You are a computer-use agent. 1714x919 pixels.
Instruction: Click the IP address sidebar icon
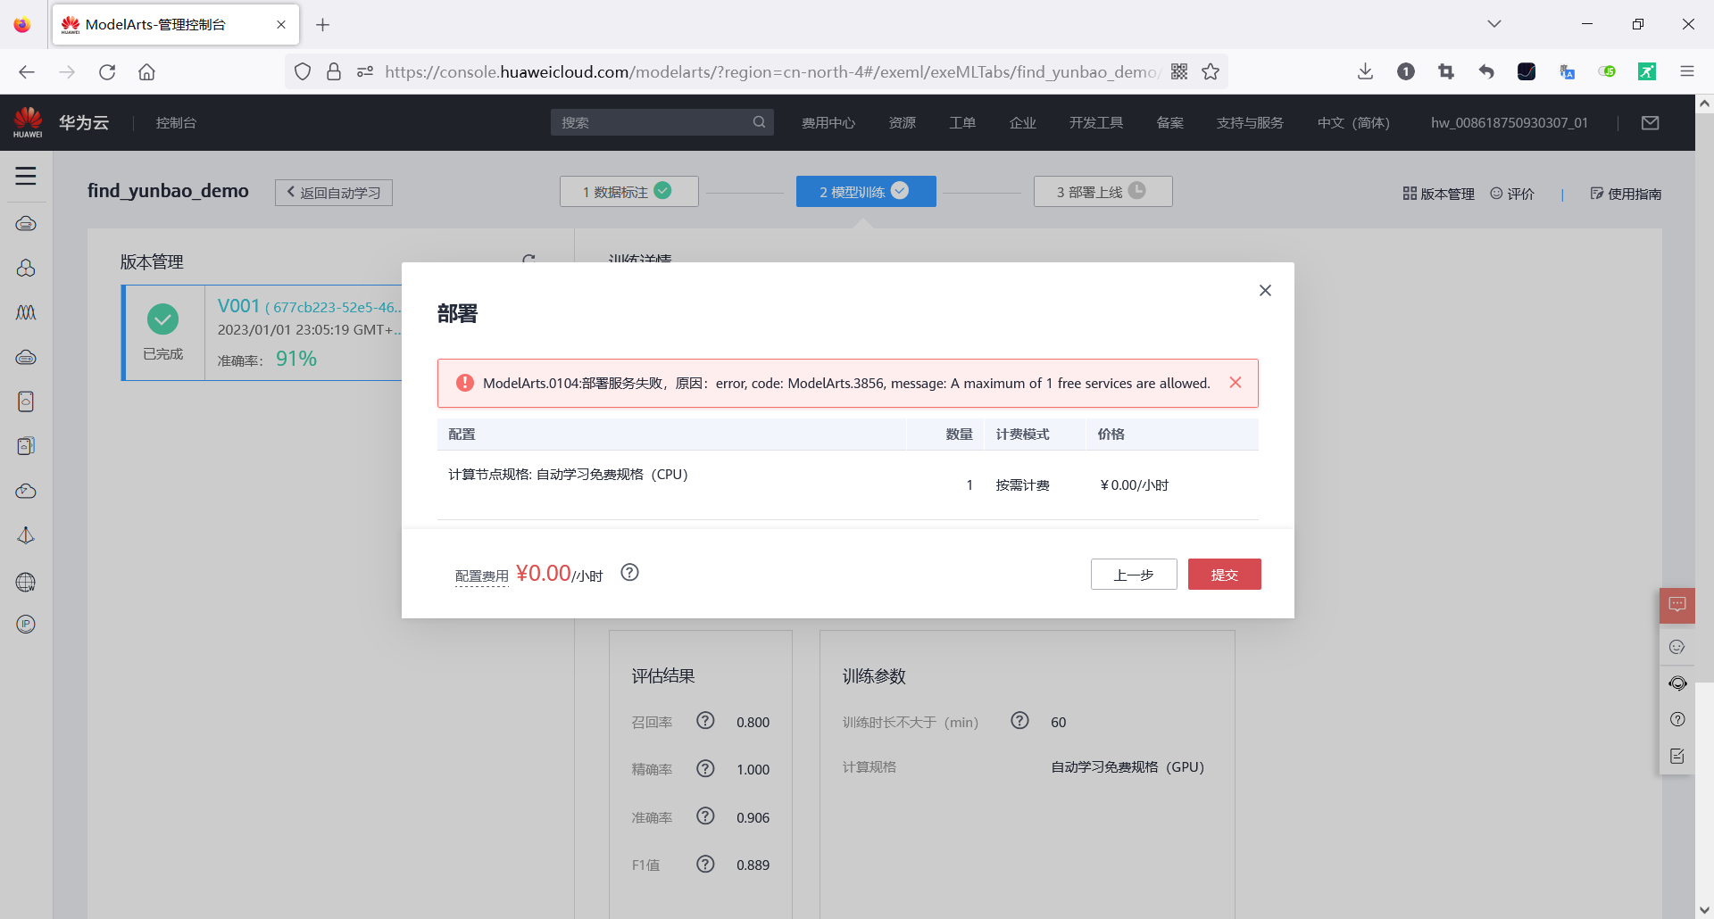coord(26,624)
